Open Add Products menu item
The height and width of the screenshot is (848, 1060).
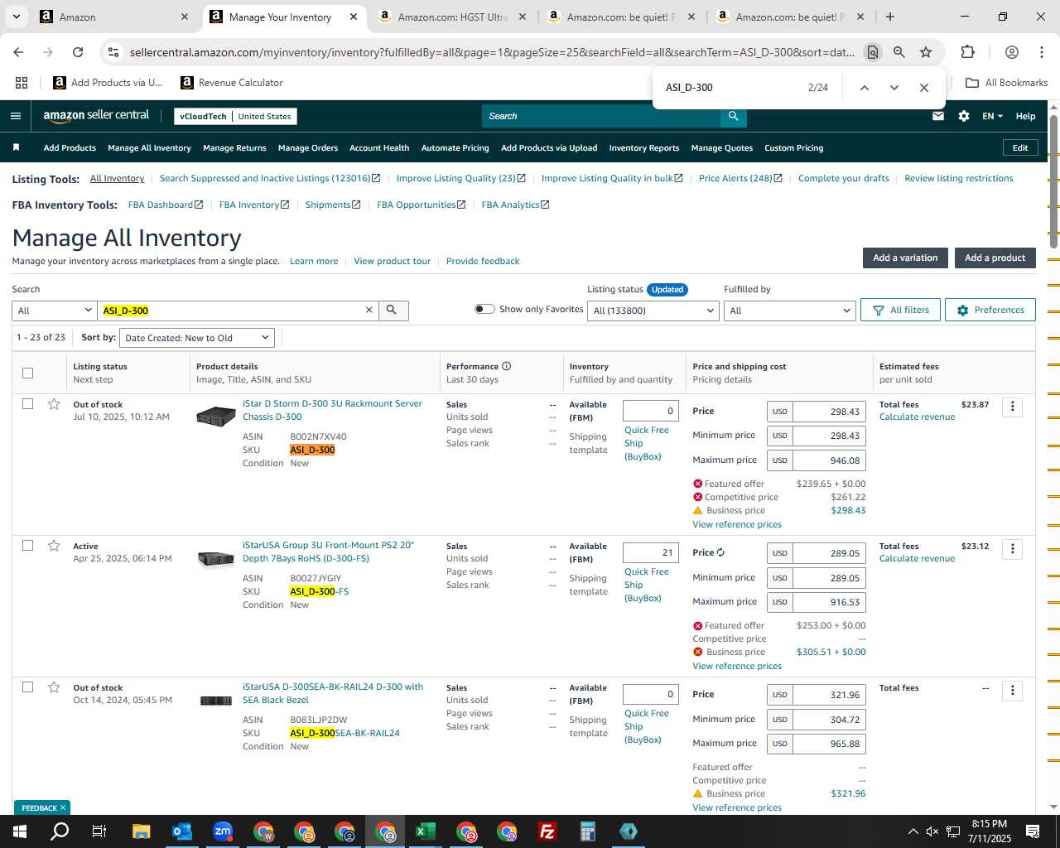coord(70,147)
